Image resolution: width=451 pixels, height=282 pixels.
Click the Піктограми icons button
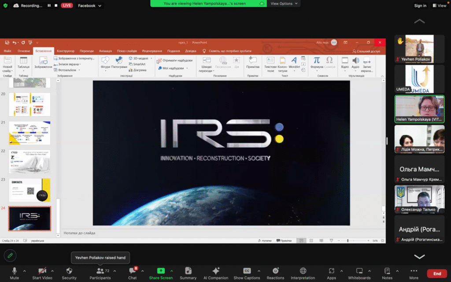[119, 63]
